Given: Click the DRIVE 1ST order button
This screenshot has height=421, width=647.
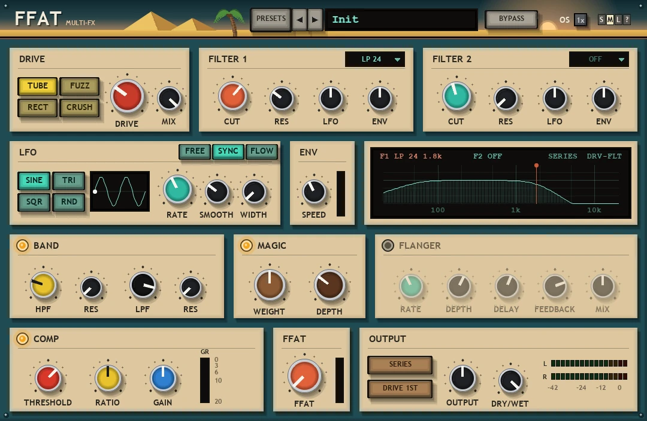Looking at the screenshot, I should [x=400, y=389].
